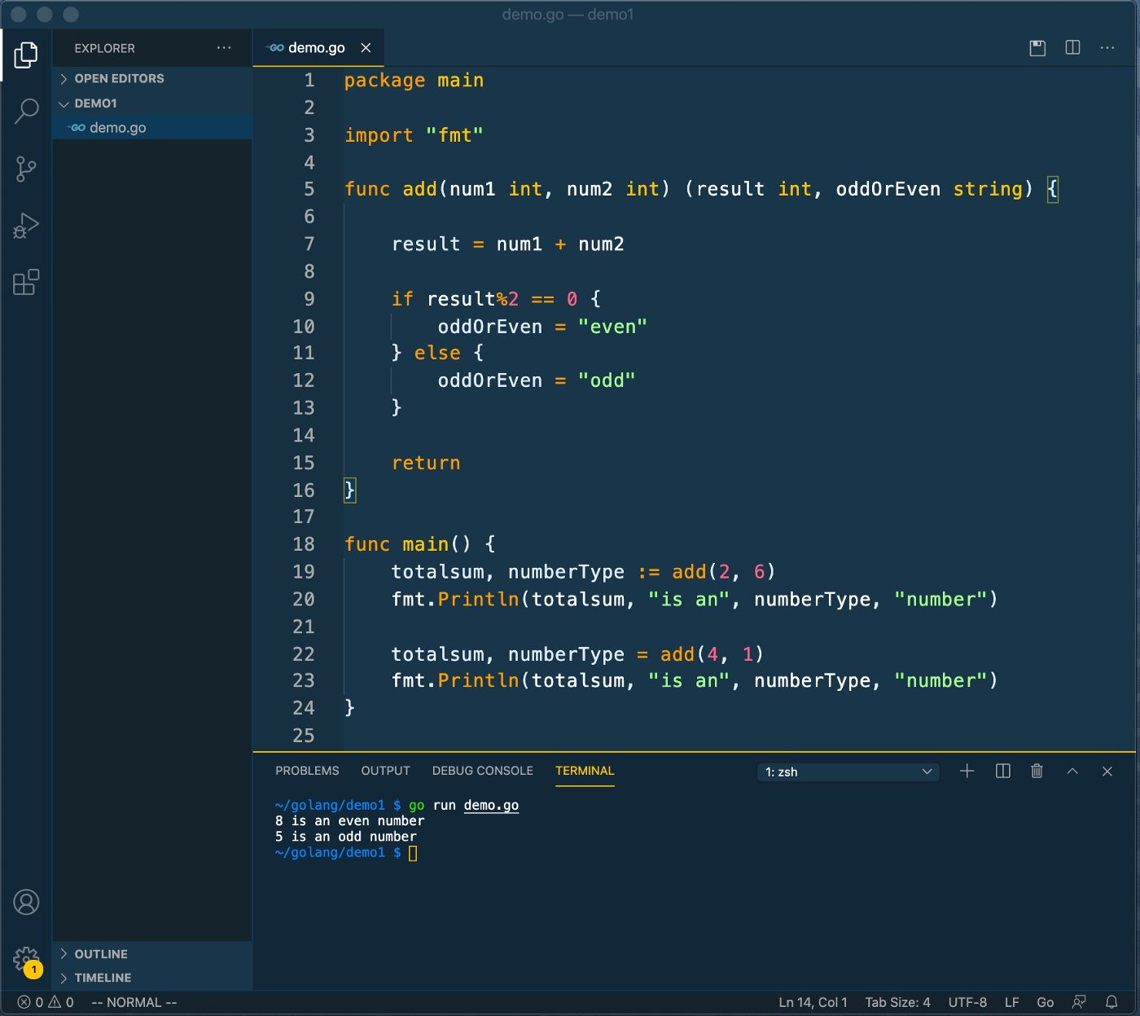
Task: Open the terminal selector dropdown 1: zsh
Action: click(848, 772)
